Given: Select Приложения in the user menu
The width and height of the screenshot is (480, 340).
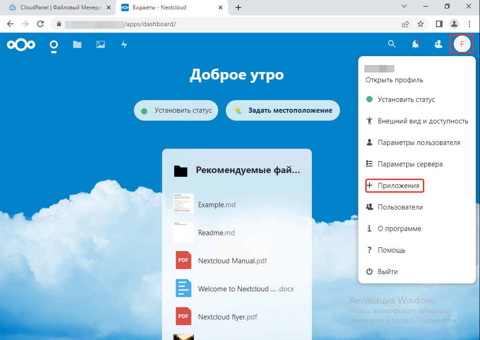Looking at the screenshot, I should tap(398, 186).
